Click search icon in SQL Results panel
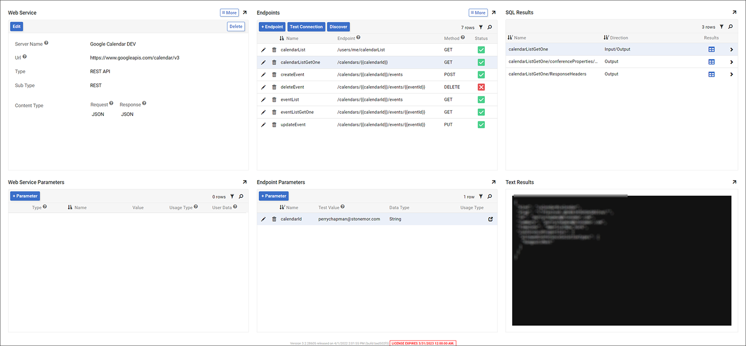The height and width of the screenshot is (346, 746). point(731,27)
